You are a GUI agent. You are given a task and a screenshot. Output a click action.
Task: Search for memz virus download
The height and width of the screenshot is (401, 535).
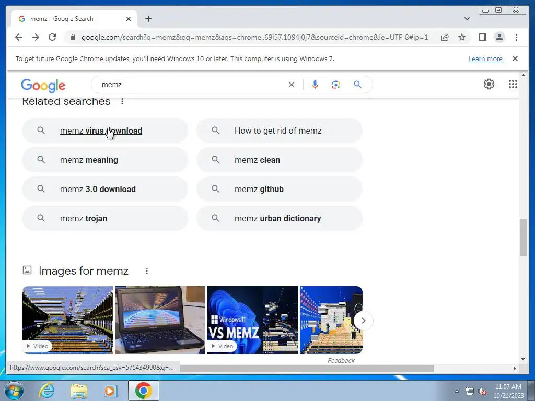pyautogui.click(x=104, y=131)
